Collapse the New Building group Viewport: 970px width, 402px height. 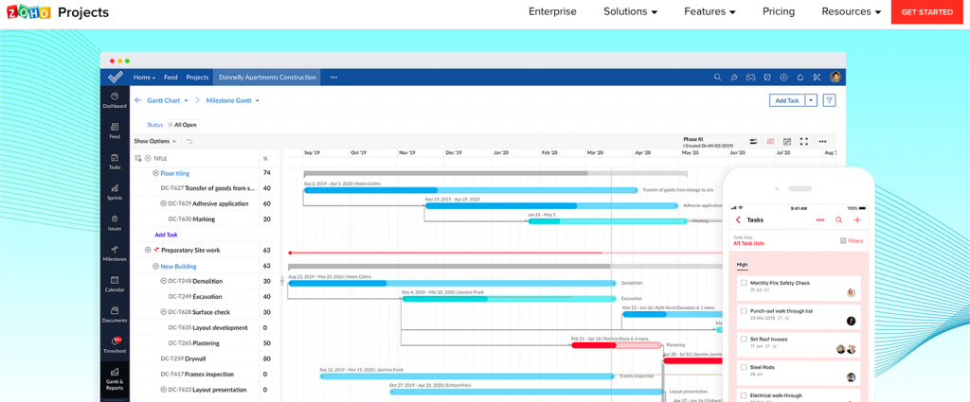(x=155, y=266)
